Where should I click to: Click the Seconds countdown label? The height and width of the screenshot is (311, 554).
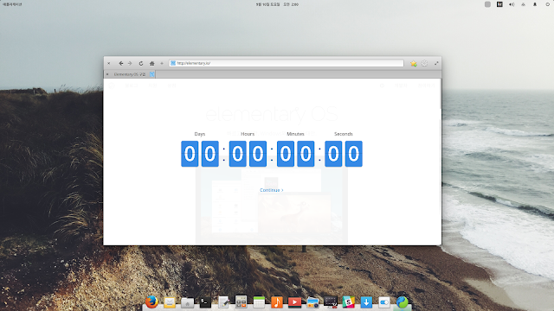344,134
